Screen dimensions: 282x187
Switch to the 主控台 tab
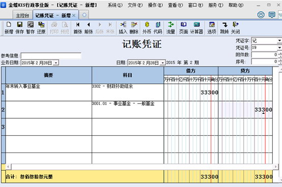click(22, 15)
